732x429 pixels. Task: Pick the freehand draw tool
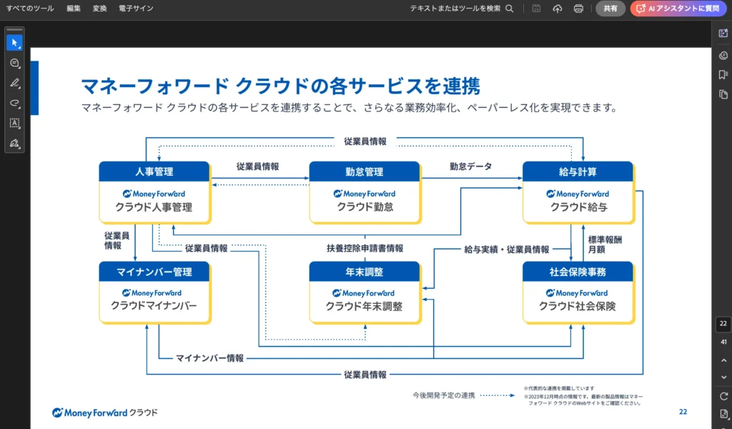pyautogui.click(x=14, y=103)
